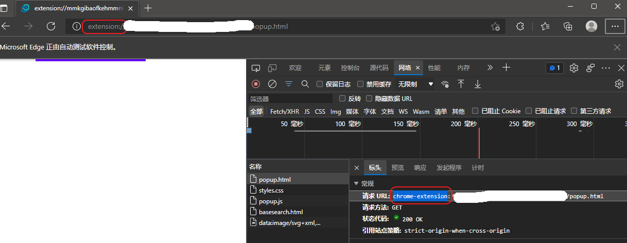Screen dimensions: 627x243
Task: Check 已阻止请求 filter
Action: (529, 111)
